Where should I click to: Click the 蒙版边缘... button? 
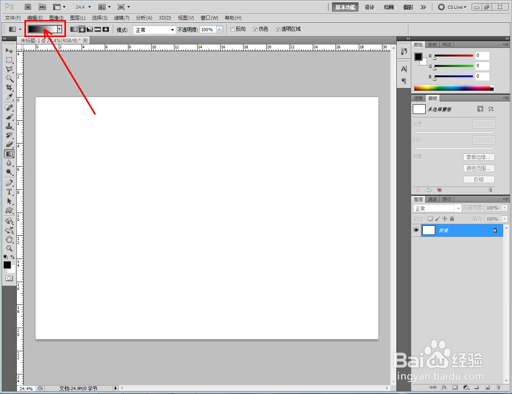coord(479,157)
